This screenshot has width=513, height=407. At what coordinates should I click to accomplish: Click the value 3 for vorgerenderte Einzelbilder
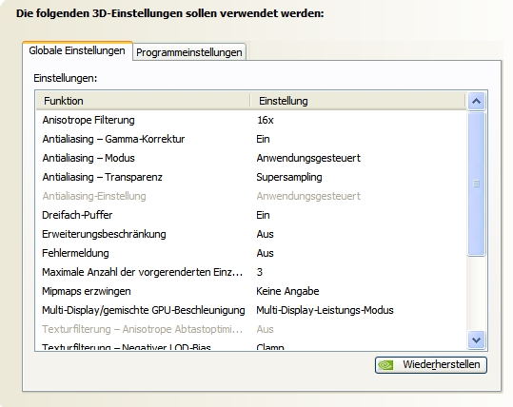pos(260,272)
